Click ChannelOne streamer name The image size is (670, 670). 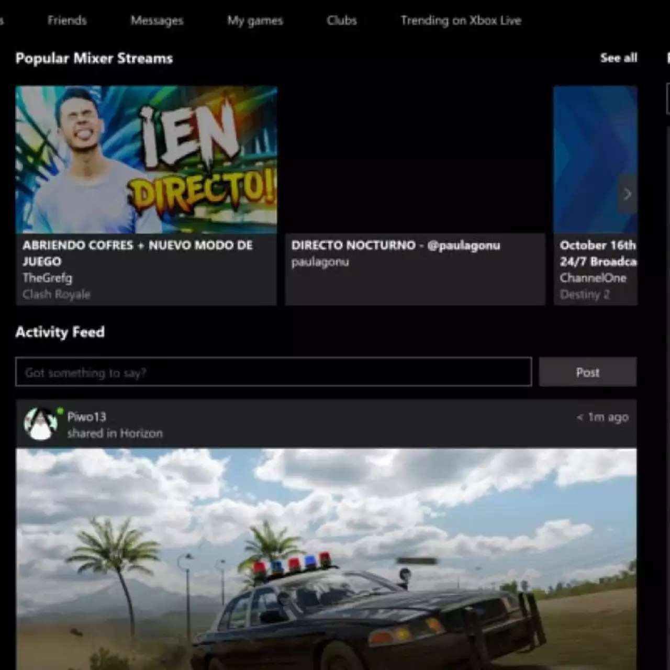coord(593,278)
